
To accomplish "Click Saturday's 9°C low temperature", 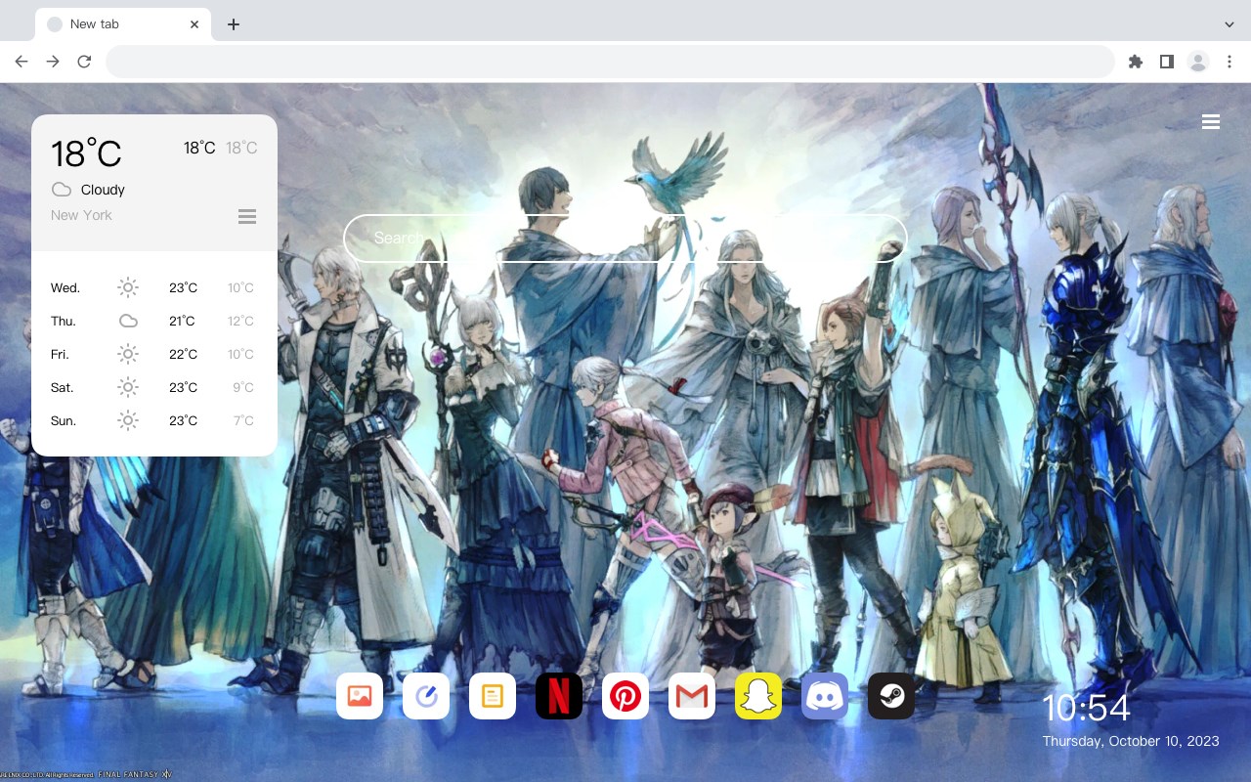I will point(243,387).
